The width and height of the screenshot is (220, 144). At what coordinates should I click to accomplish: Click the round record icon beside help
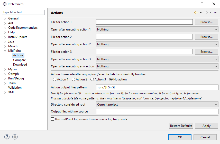click(x=15, y=137)
